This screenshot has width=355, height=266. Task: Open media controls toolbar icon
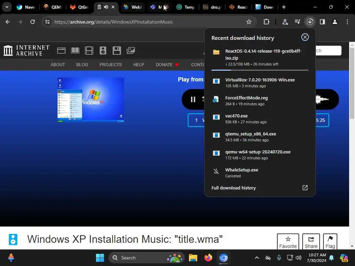297,22
